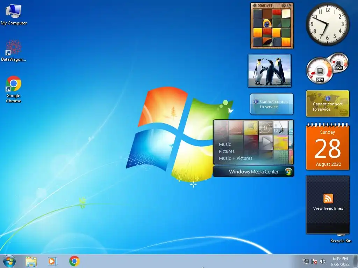Click the blue Cannot connect weather gadget
The image size is (358, 268).
point(272,104)
